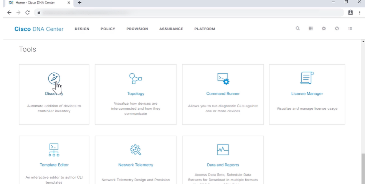Open the Network Telemetry wrench icon
The image size is (365, 184).
[x=135, y=150]
